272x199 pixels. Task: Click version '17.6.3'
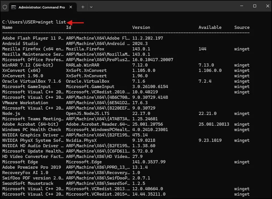(x=140, y=103)
